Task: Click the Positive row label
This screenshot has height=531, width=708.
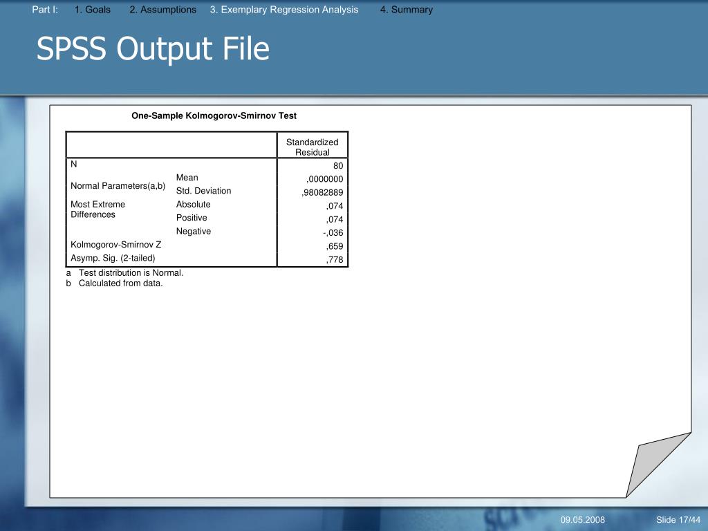Action: tap(192, 218)
